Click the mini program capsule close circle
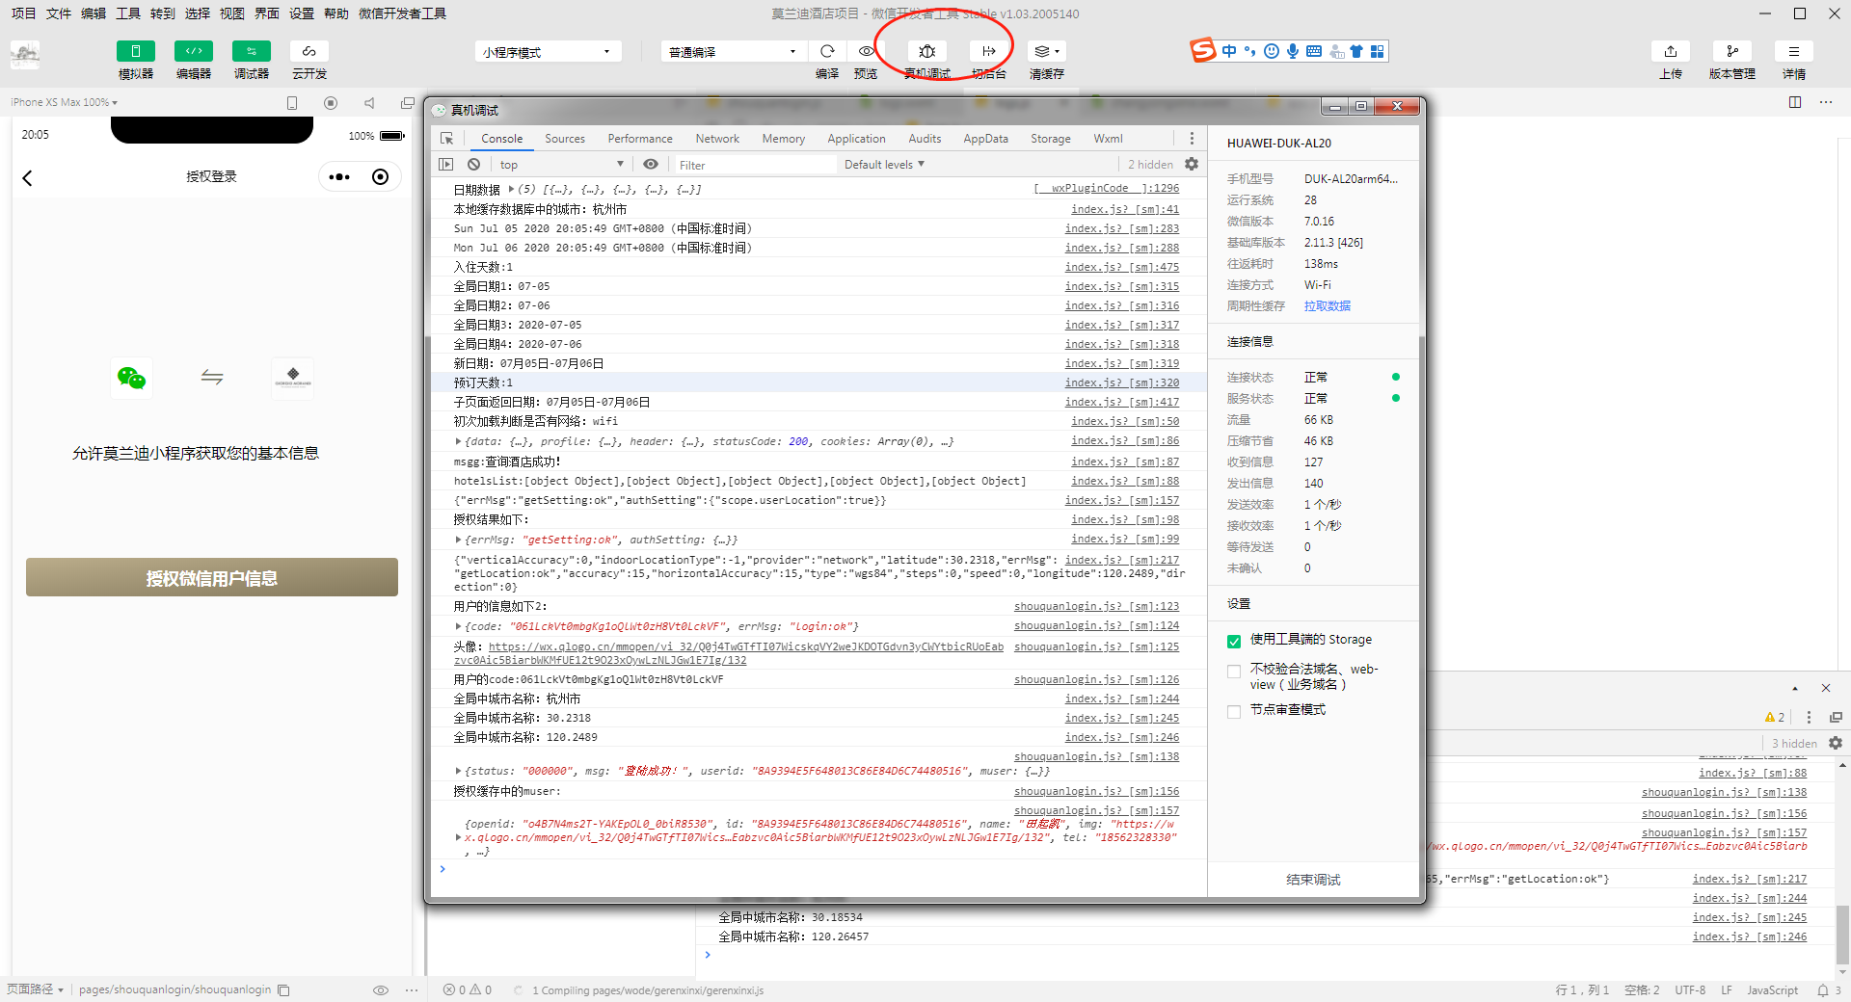The height and width of the screenshot is (1002, 1851). pyautogui.click(x=381, y=177)
